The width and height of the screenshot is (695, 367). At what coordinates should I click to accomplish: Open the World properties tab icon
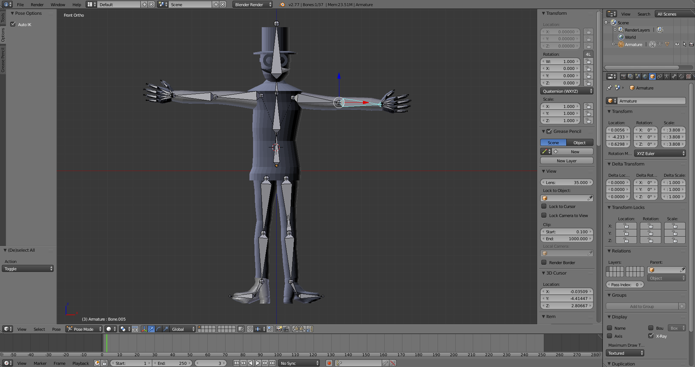tap(645, 76)
